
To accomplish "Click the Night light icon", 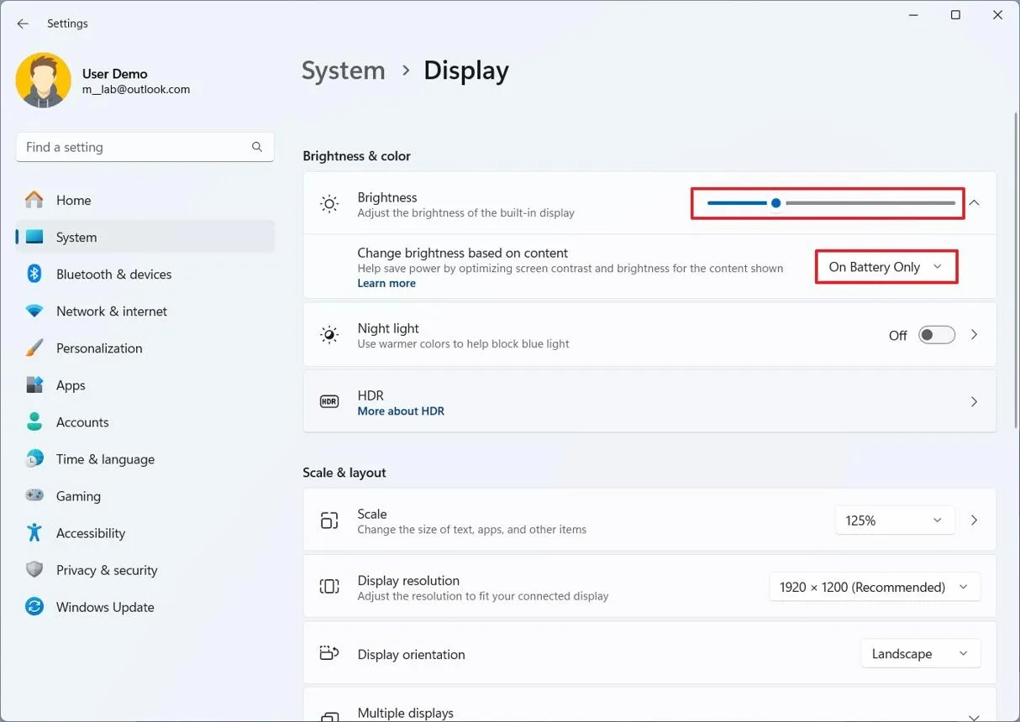I will point(329,335).
